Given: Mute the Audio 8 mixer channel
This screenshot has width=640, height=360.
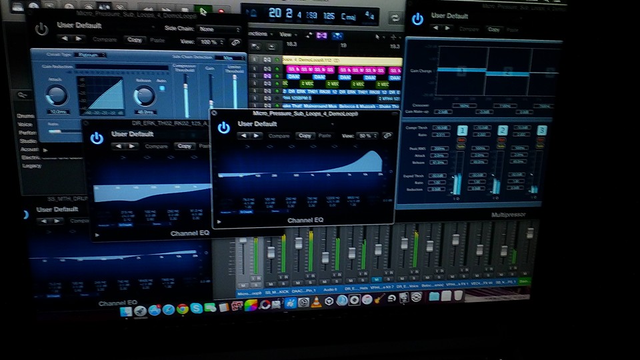Looking at the screenshot, I should click(x=325, y=281).
